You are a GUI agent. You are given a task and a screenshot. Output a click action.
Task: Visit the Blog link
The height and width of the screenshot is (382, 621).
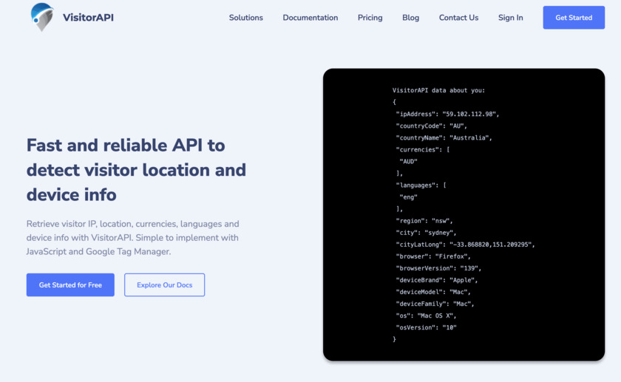(x=410, y=18)
